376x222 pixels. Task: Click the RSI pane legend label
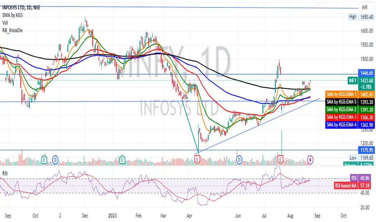coord(5,173)
